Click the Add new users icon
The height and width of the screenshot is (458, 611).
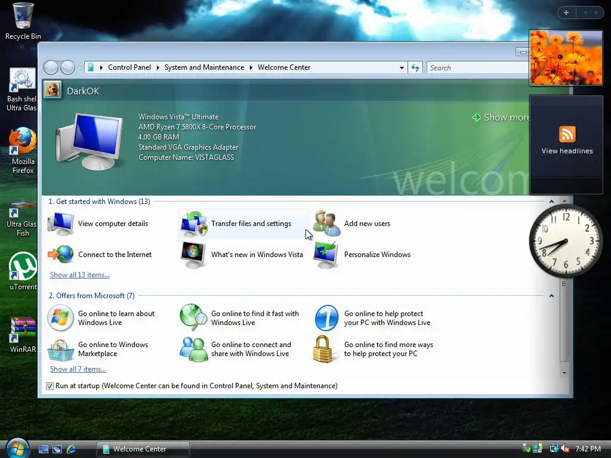(326, 224)
